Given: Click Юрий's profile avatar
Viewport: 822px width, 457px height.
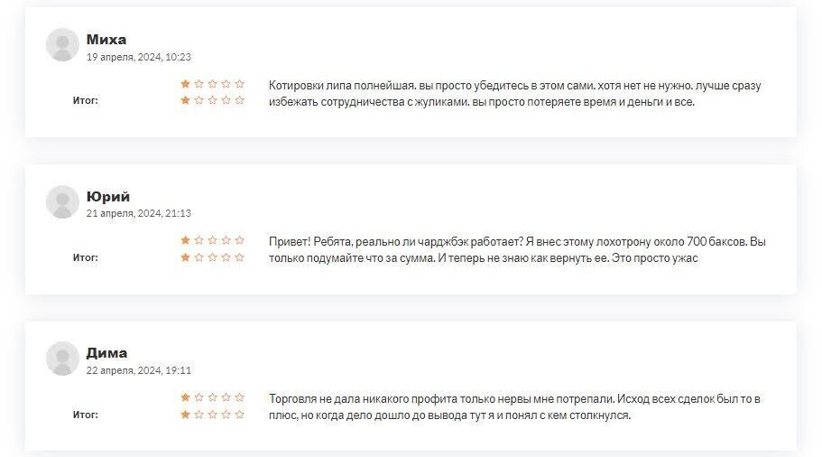Looking at the screenshot, I should tap(62, 202).
